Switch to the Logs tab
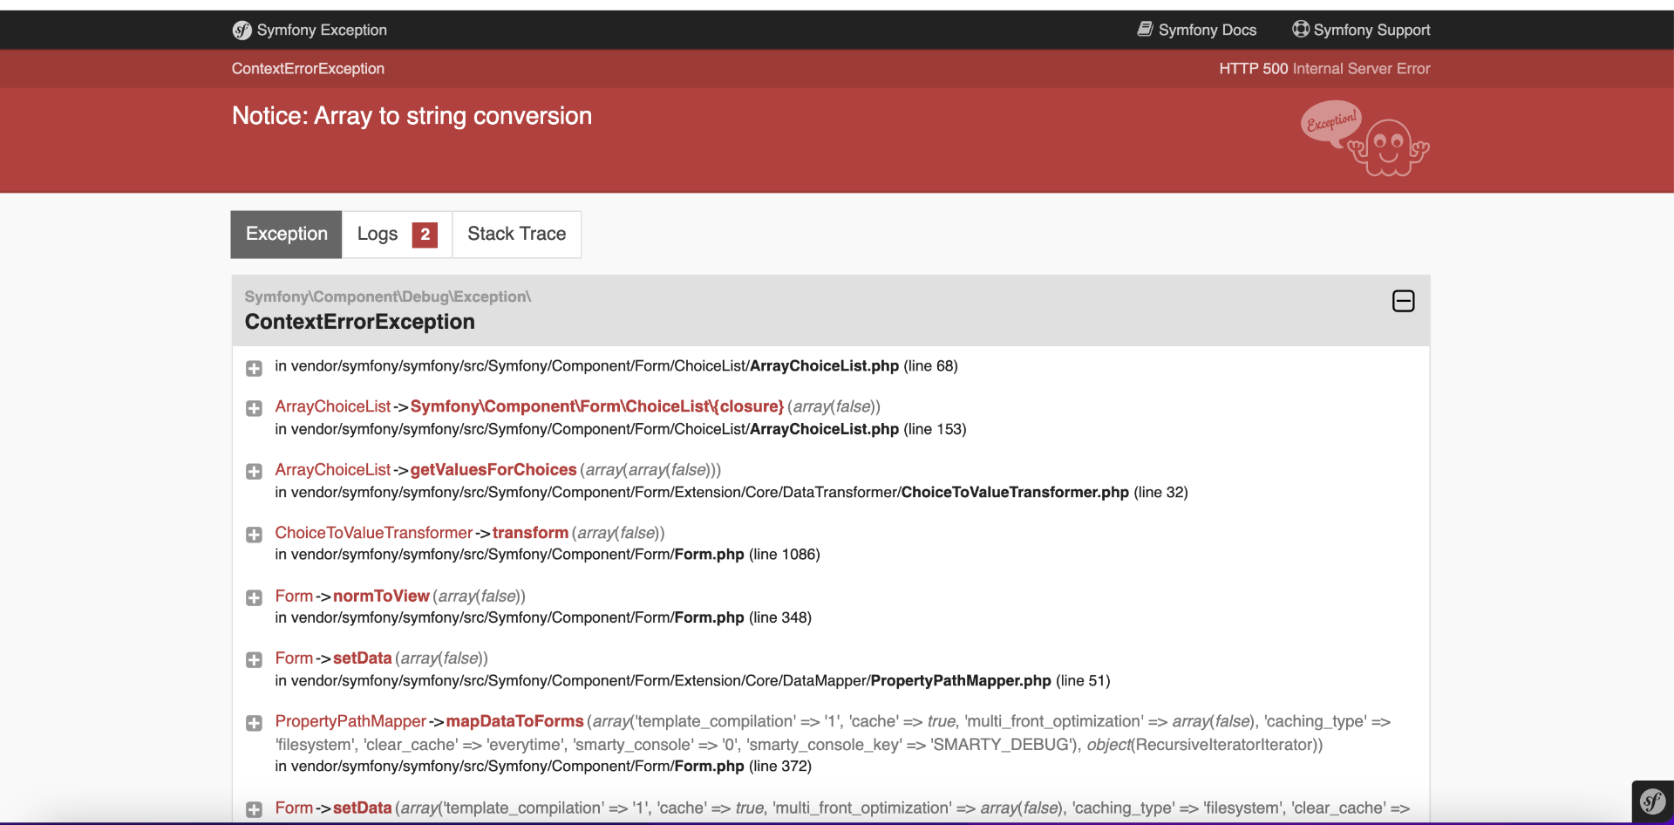The width and height of the screenshot is (1674, 825). (397, 235)
